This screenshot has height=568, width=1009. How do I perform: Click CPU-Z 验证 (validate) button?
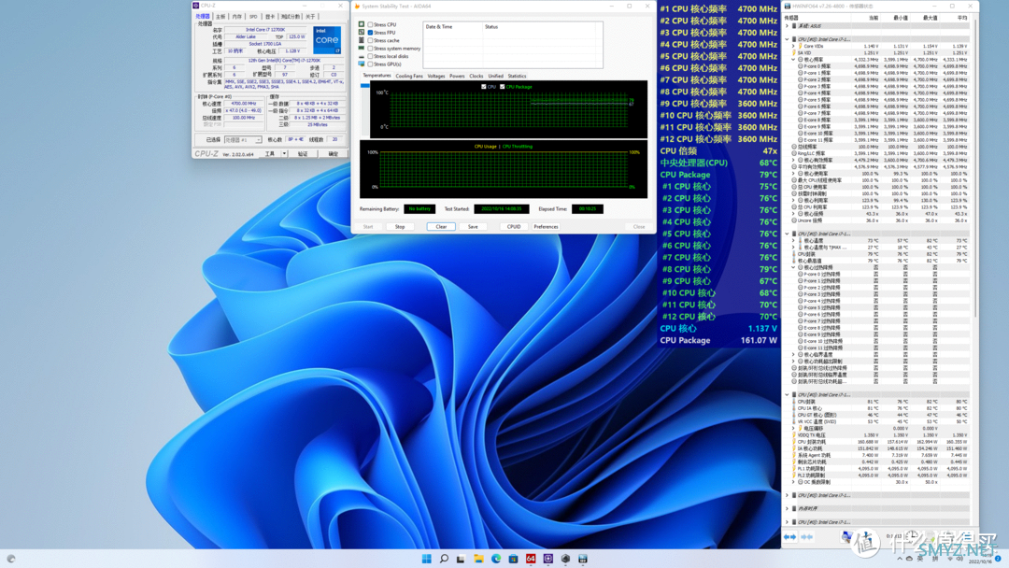(303, 154)
